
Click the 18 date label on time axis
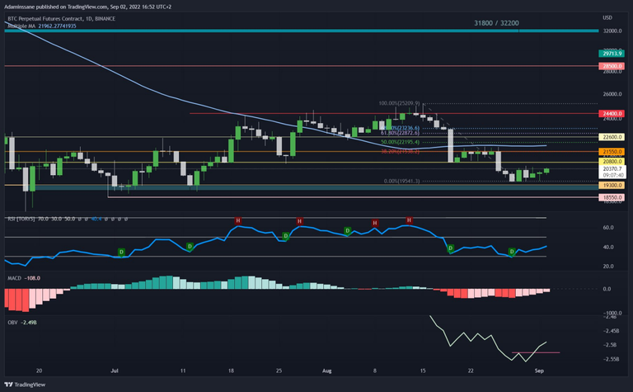(x=231, y=371)
